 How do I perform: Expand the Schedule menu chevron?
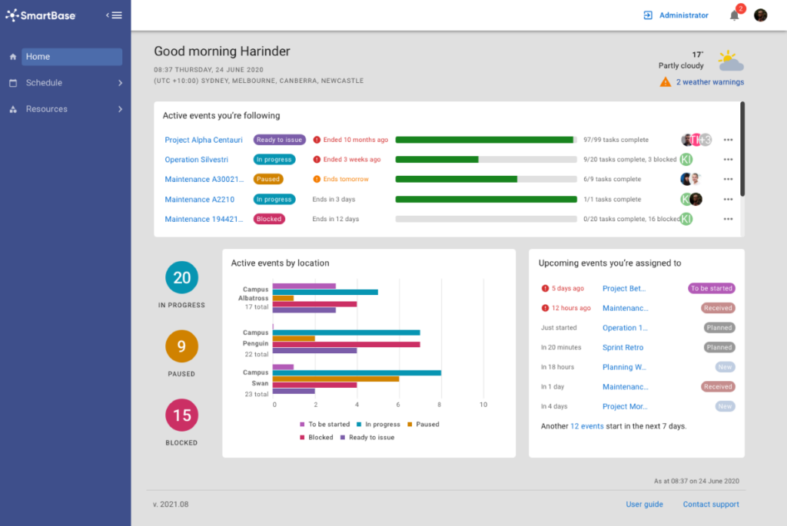tap(120, 83)
